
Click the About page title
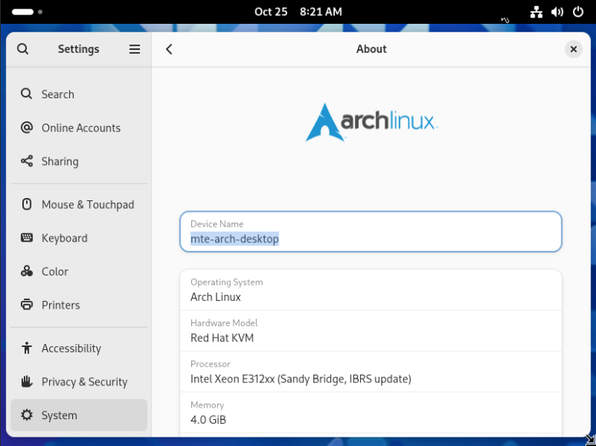coord(372,49)
